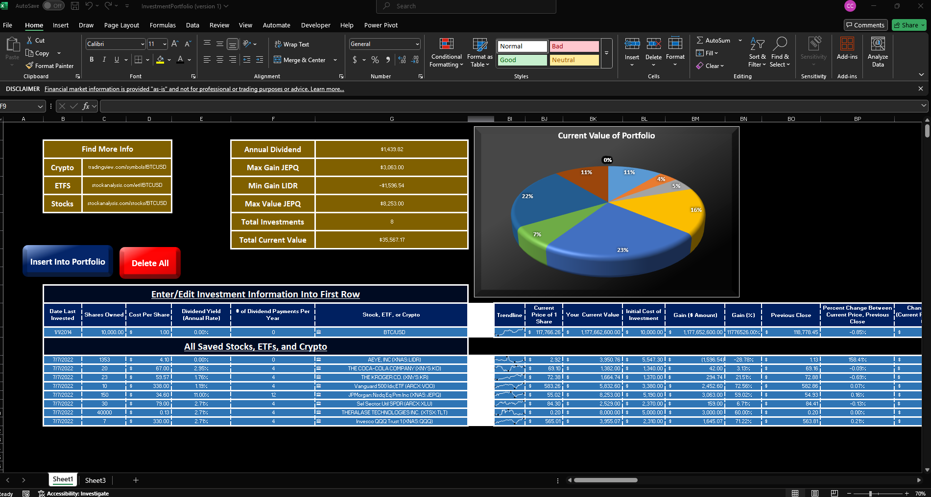Switch to the Formulas ribbon tab

163,25
